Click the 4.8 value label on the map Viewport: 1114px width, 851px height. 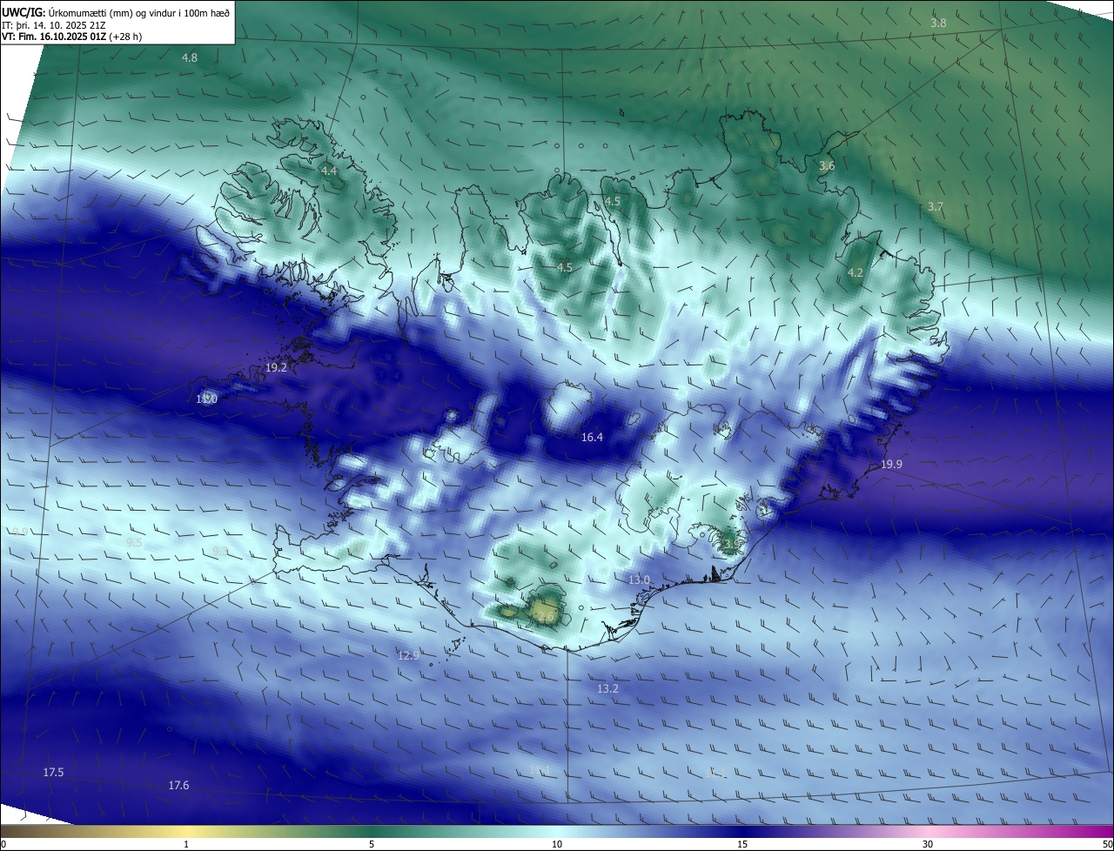click(190, 57)
